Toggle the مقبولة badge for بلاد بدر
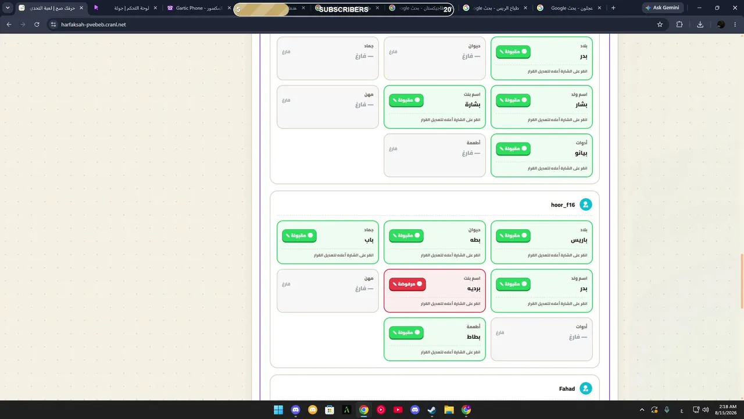 click(513, 52)
